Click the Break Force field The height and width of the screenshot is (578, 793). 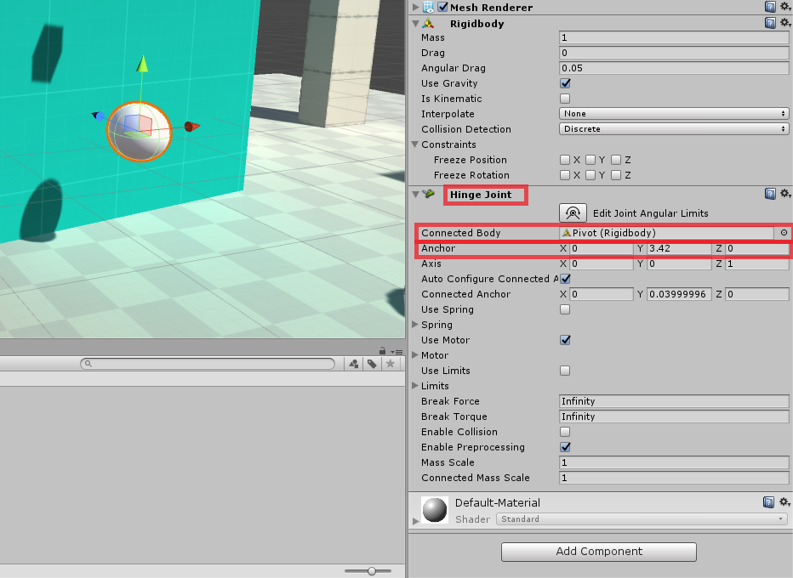click(x=674, y=401)
